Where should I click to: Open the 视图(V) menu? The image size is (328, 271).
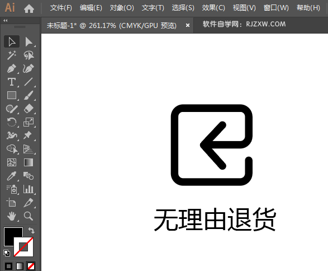[244, 8]
